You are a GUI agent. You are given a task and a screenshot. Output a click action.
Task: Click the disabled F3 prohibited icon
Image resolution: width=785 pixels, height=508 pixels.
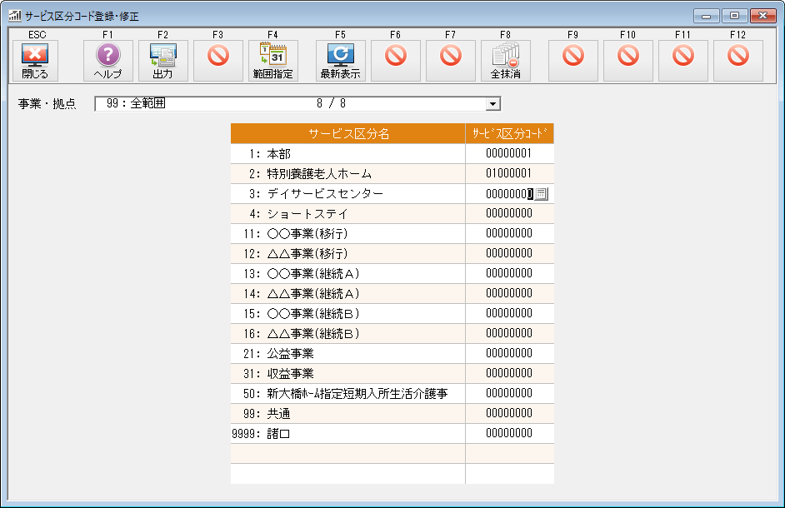[x=218, y=61]
